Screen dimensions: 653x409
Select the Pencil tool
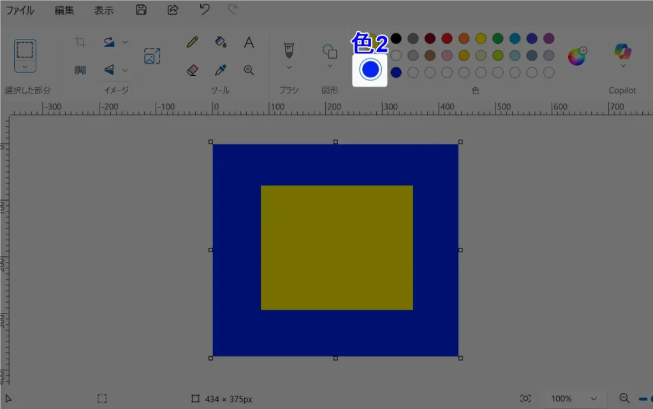point(191,43)
